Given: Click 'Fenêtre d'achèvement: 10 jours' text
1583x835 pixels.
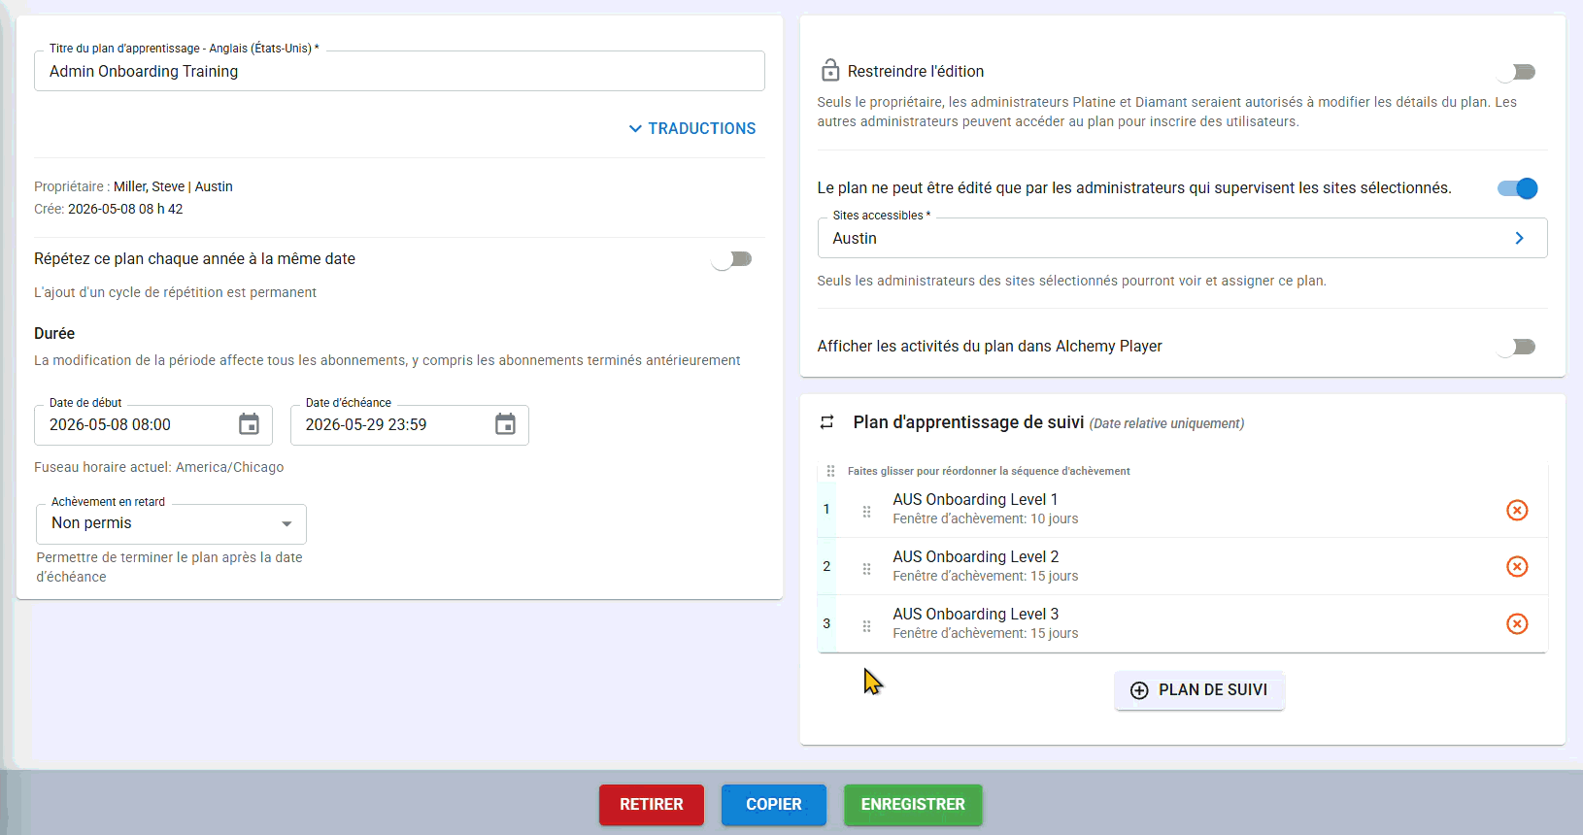Looking at the screenshot, I should coord(986,518).
